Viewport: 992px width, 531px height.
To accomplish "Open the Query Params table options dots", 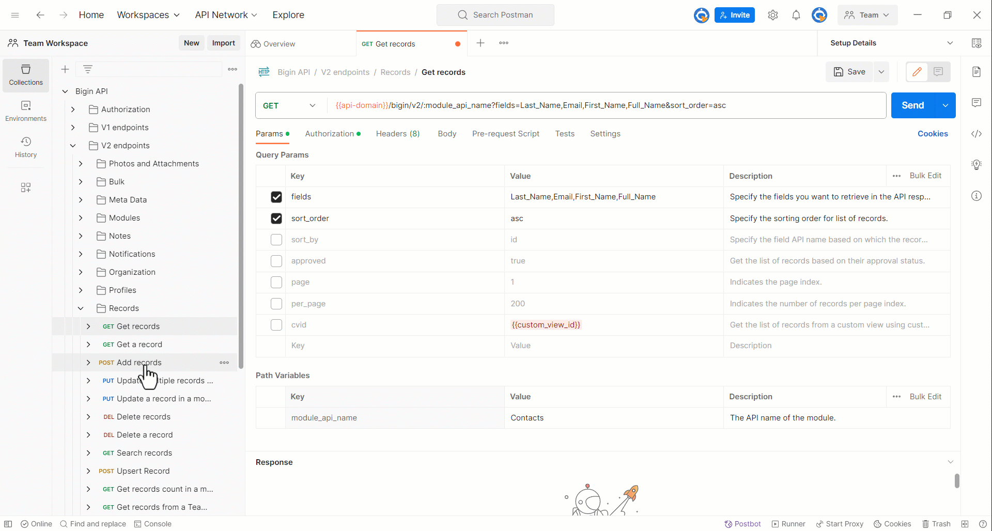I will click(x=897, y=176).
